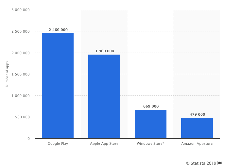The image size is (225, 168).
Task: Click the Google Play axis label
Action: [58, 143]
